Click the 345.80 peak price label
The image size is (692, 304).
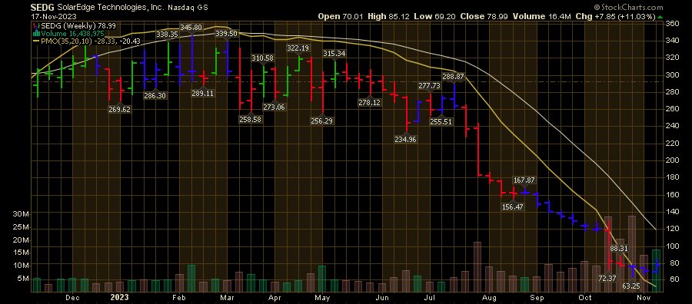click(191, 28)
